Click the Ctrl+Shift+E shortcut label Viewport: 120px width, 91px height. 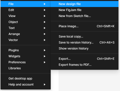pyautogui.click(x=106, y=59)
